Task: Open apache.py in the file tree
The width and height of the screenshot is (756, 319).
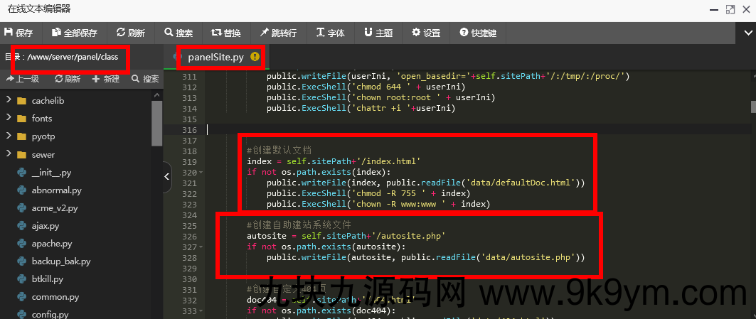Action: [x=51, y=244]
